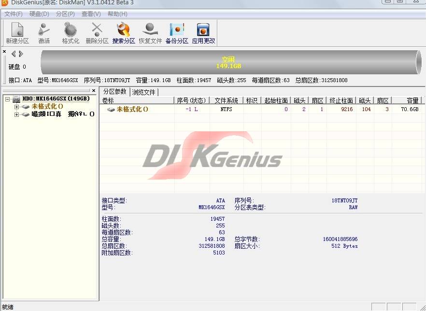Viewport: 426px width, 311px height.
Task: Sort by the 起始柱面 column header
Action: click(276, 100)
